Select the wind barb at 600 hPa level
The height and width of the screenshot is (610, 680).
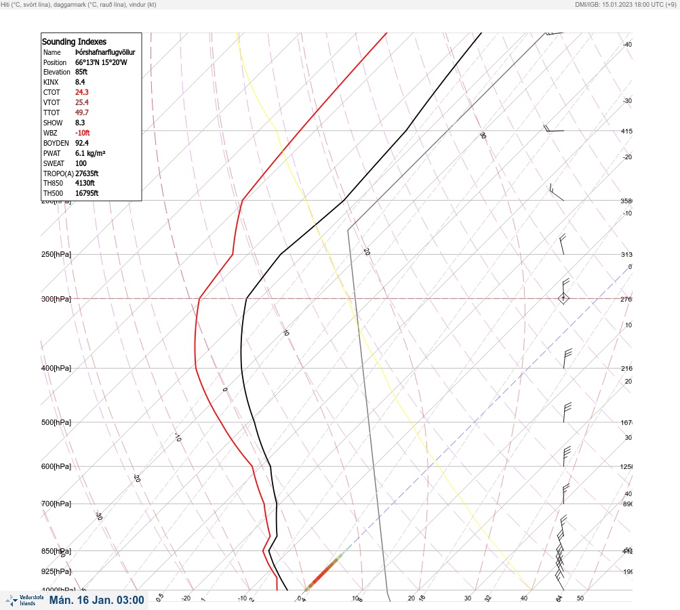tap(567, 457)
